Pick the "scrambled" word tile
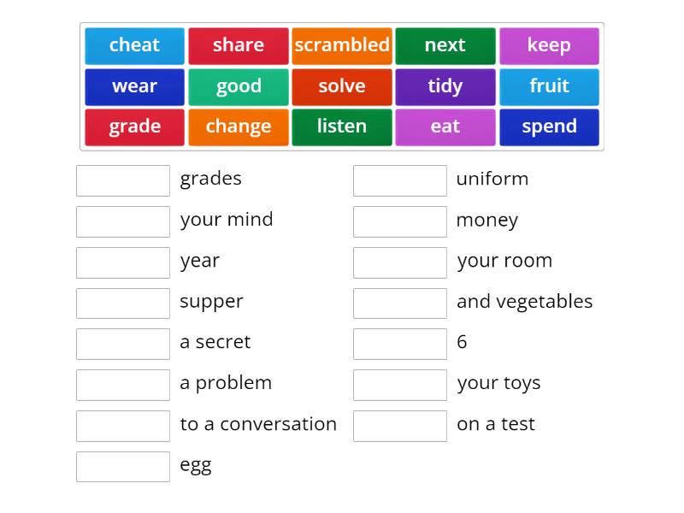The image size is (684, 513). [342, 45]
